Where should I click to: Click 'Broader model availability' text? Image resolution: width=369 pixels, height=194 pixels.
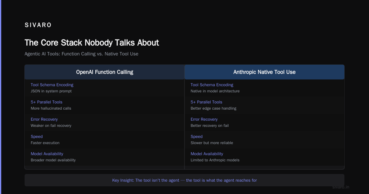pos(53,160)
